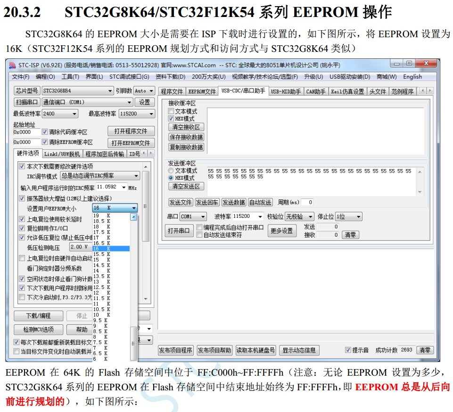
Task: Toggle 本次下载需要修改硬件选项 checkbox
Action: (x=22, y=166)
